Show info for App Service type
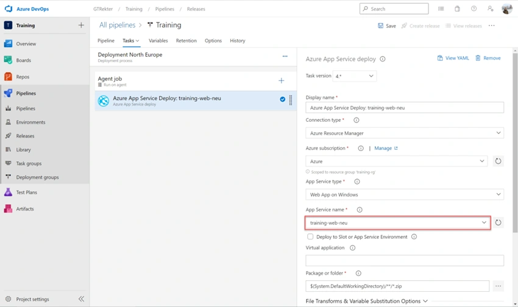The height and width of the screenshot is (307, 518). pyautogui.click(x=357, y=182)
